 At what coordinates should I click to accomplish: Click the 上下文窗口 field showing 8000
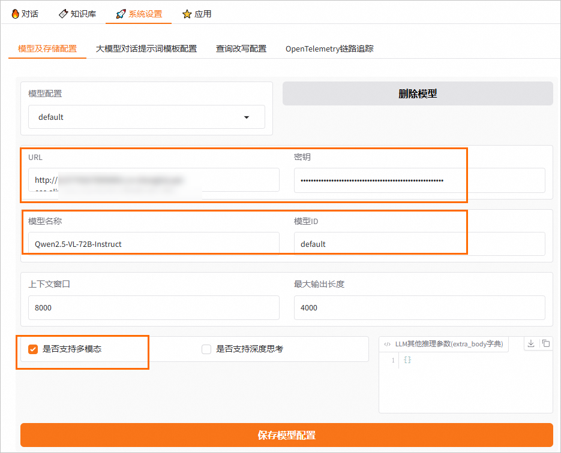tap(154, 307)
